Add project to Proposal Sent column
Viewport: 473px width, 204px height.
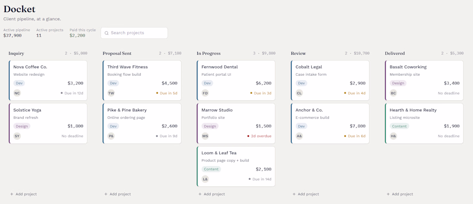118,194
